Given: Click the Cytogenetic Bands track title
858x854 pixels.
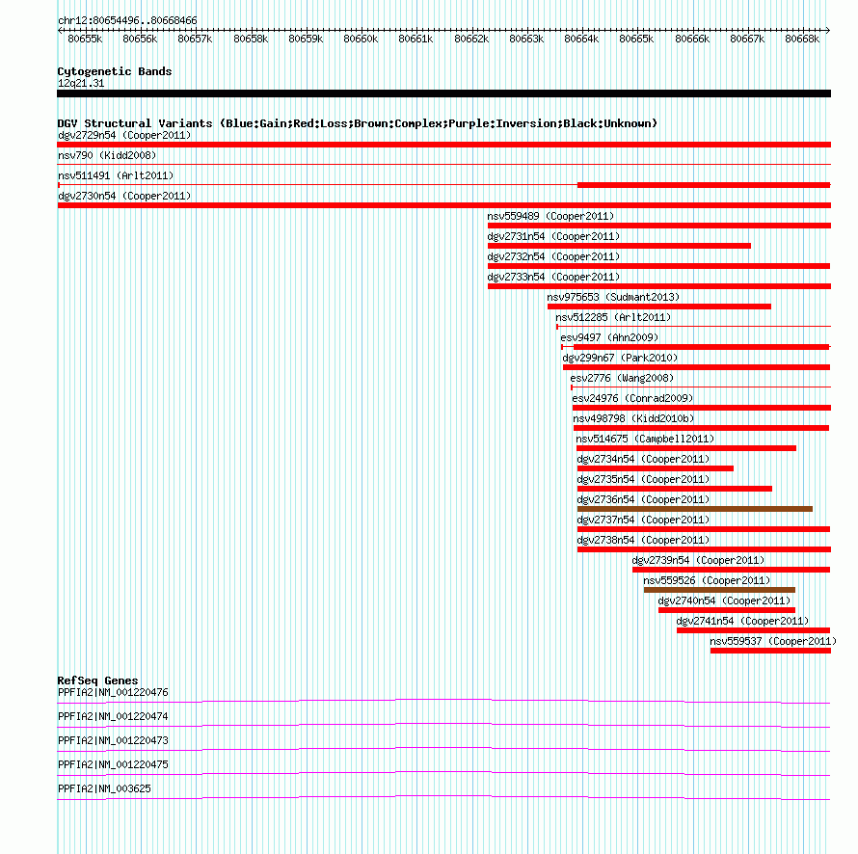Looking at the screenshot, I should (115, 71).
